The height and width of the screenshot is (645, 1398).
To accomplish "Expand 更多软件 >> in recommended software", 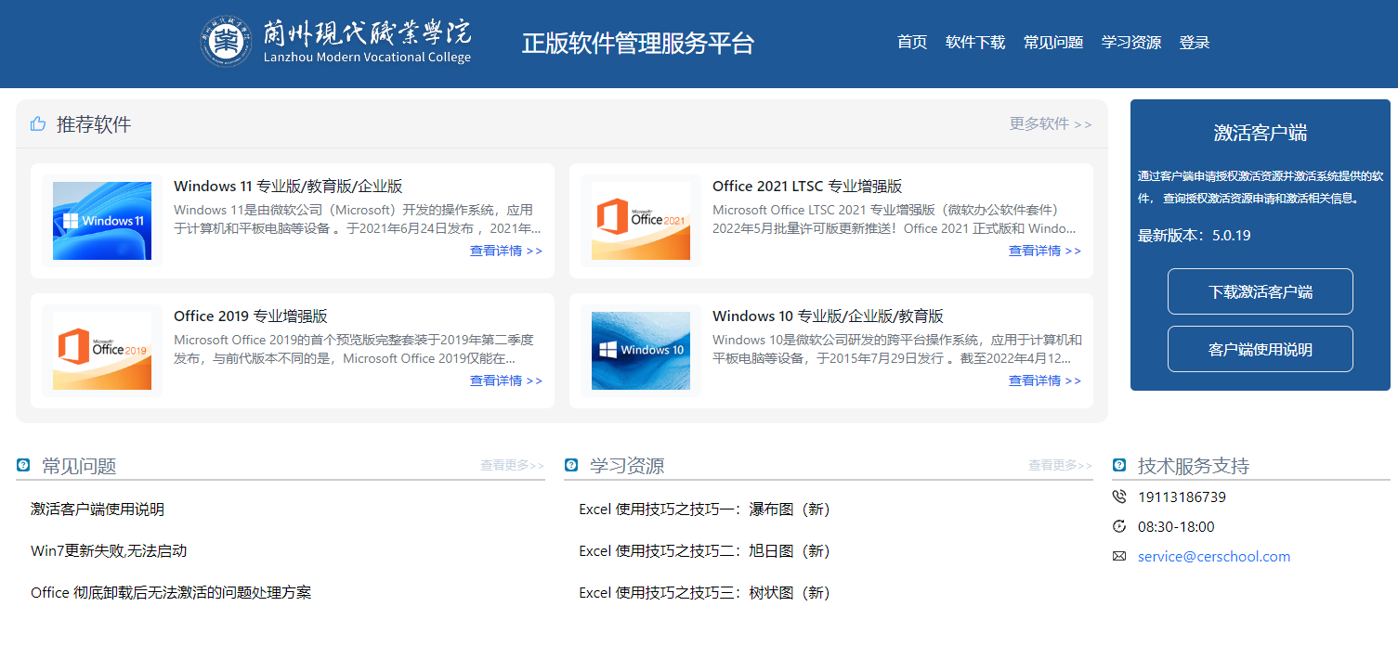I will 1051,123.
